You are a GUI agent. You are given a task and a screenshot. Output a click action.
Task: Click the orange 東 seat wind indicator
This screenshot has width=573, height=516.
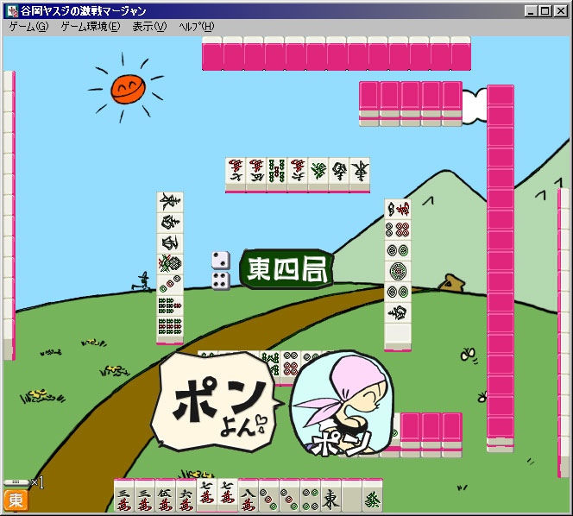click(x=16, y=500)
